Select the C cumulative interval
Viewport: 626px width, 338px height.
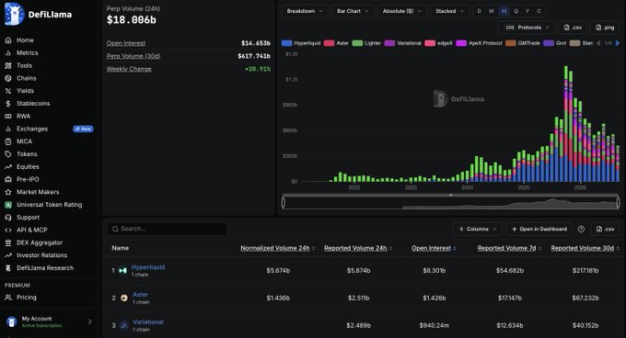pyautogui.click(x=539, y=11)
